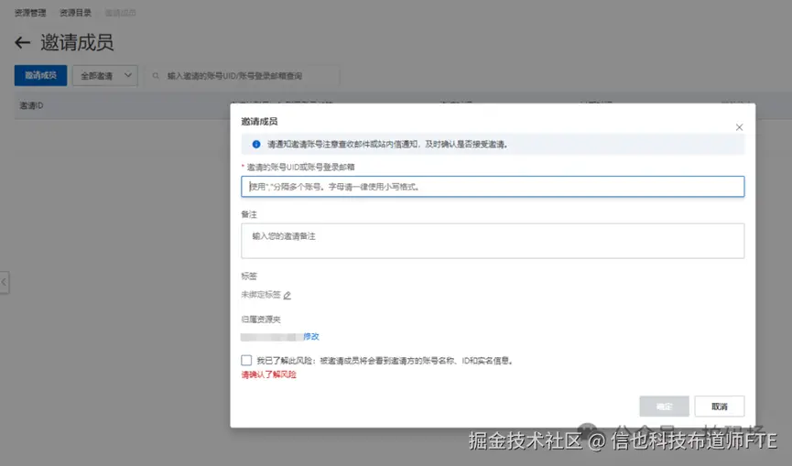Click into the 备注 textarea
This screenshot has width=792, height=466.
(x=493, y=241)
